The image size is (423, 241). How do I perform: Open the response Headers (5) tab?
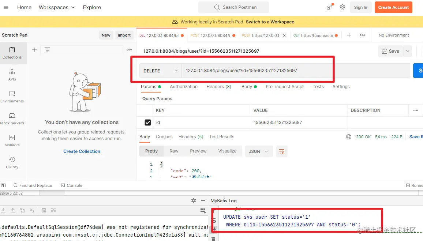click(191, 137)
